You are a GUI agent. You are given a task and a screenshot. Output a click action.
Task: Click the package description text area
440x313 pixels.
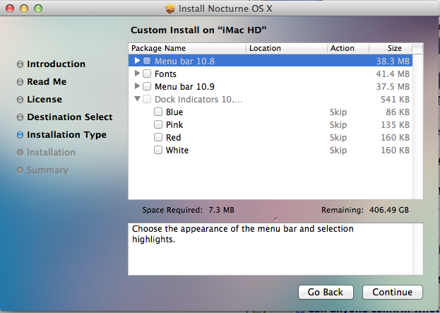point(270,249)
